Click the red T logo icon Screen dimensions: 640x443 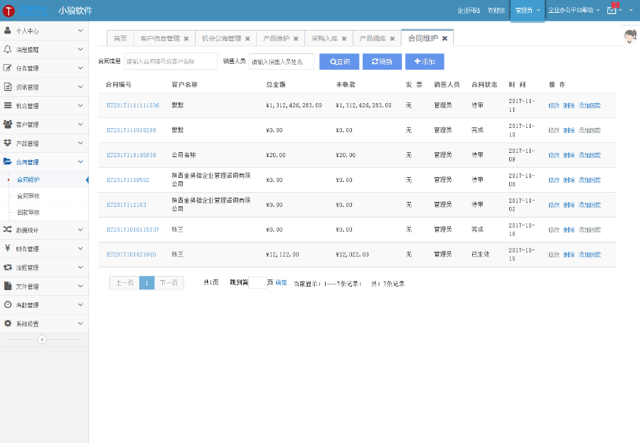tap(9, 11)
